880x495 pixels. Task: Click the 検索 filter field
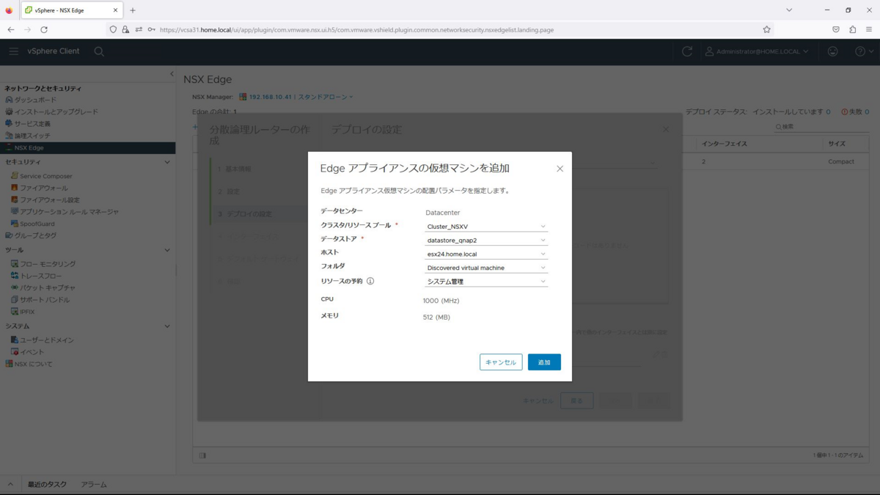click(x=821, y=127)
